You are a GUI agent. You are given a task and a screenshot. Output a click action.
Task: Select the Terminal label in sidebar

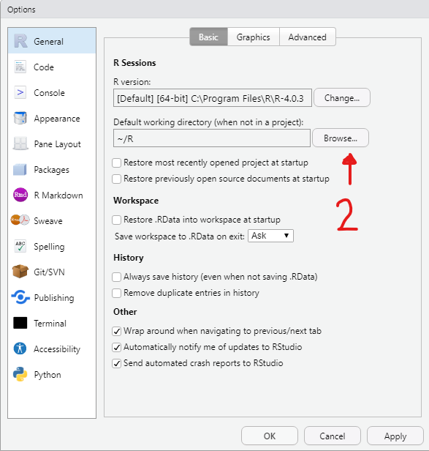point(50,323)
